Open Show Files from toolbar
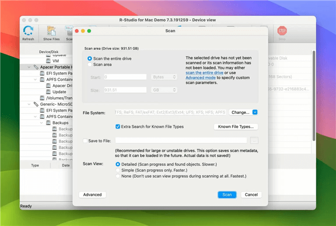The width and height of the screenshot is (336, 226). click(52, 31)
